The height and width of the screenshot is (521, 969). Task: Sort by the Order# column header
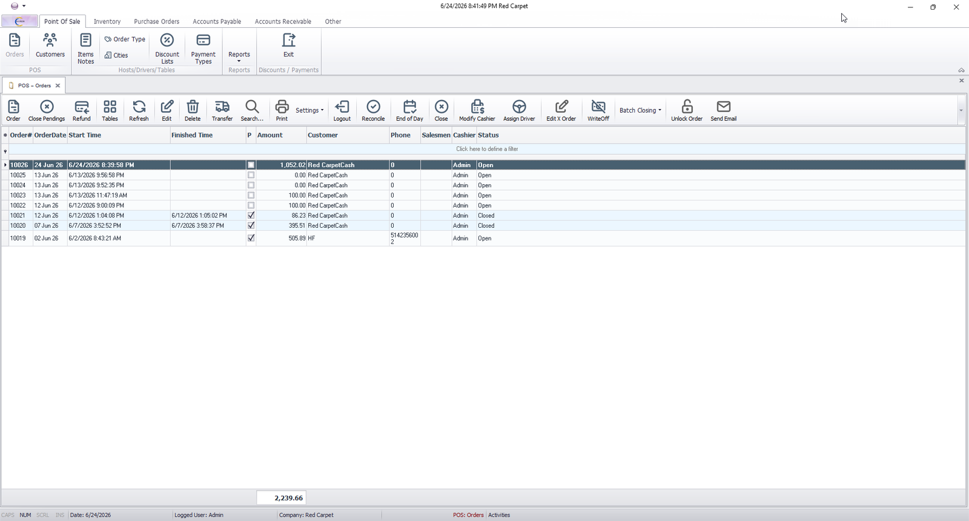pyautogui.click(x=21, y=135)
